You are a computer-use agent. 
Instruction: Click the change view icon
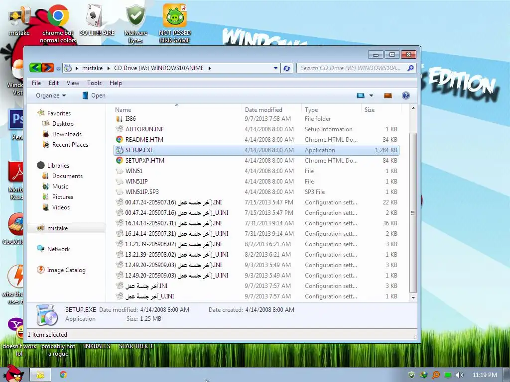[x=361, y=95]
